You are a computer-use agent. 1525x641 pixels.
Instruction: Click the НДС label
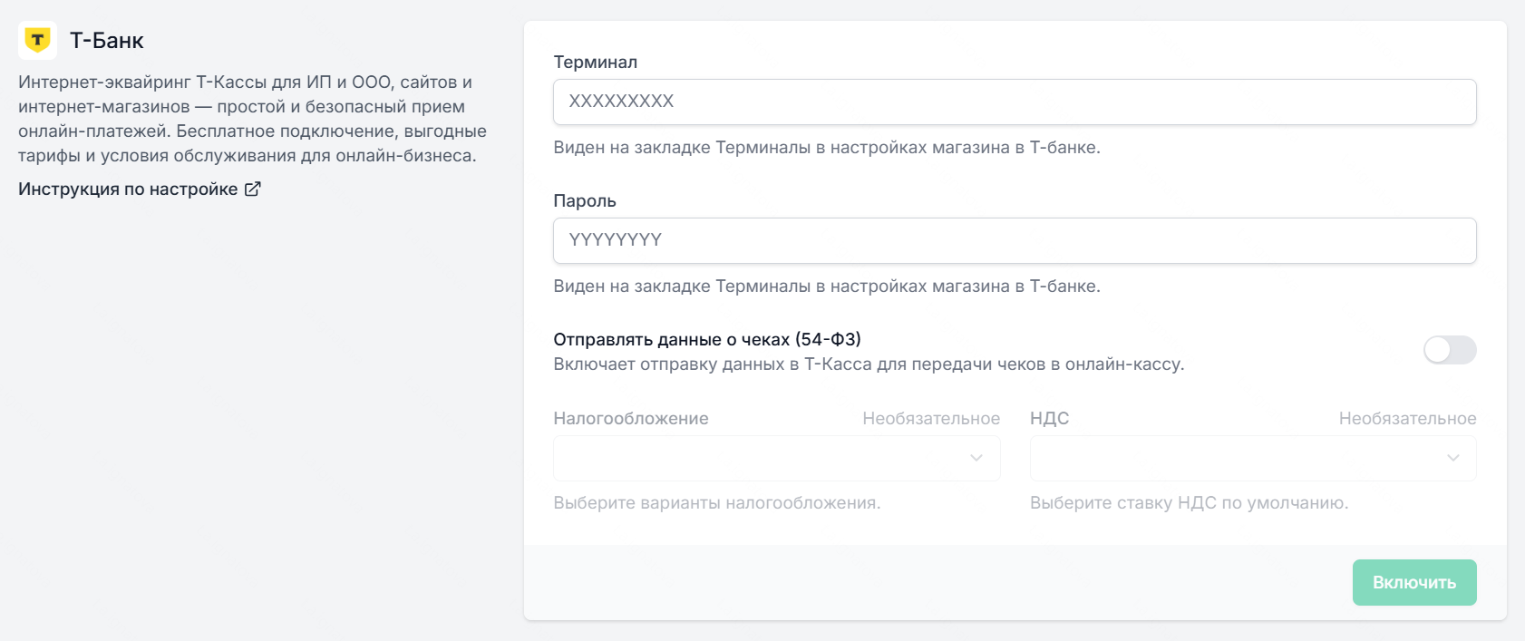[1050, 418]
